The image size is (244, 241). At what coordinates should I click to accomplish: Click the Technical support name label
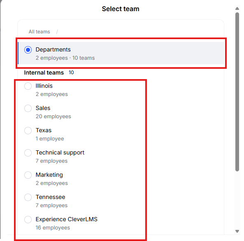60,153
